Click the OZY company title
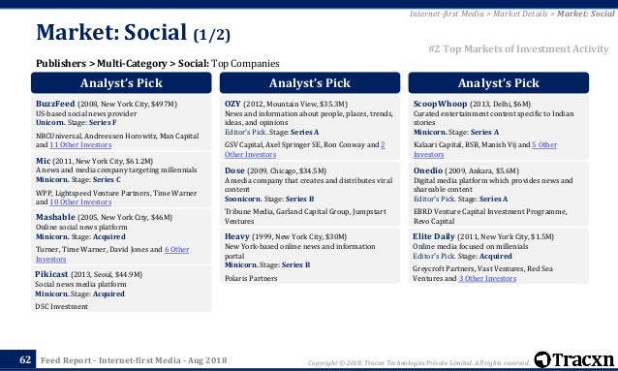The image size is (618, 371). (232, 104)
